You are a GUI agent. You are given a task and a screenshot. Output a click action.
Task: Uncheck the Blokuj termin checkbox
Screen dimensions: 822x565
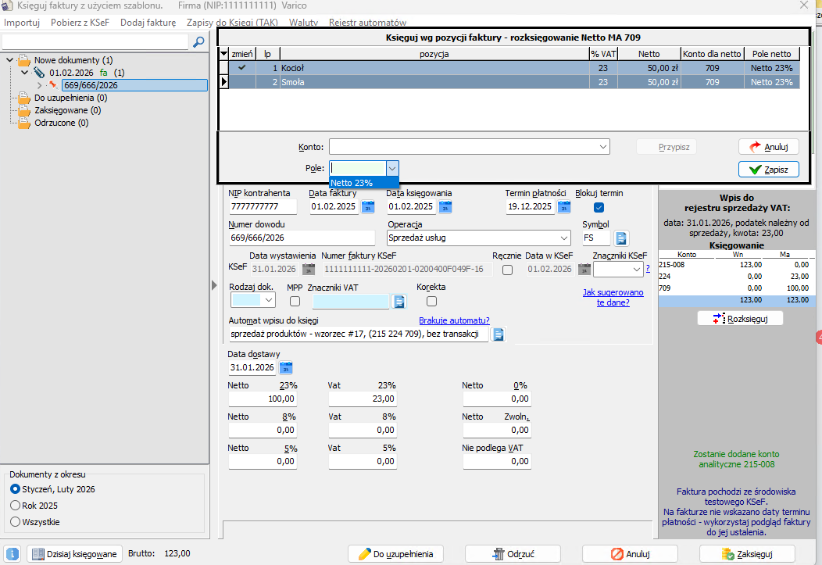(x=599, y=207)
